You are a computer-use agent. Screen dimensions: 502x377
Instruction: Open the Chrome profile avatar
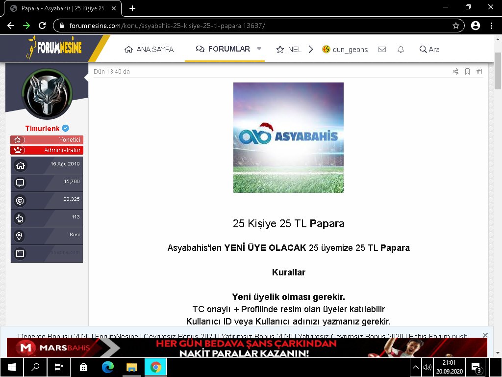point(476,26)
